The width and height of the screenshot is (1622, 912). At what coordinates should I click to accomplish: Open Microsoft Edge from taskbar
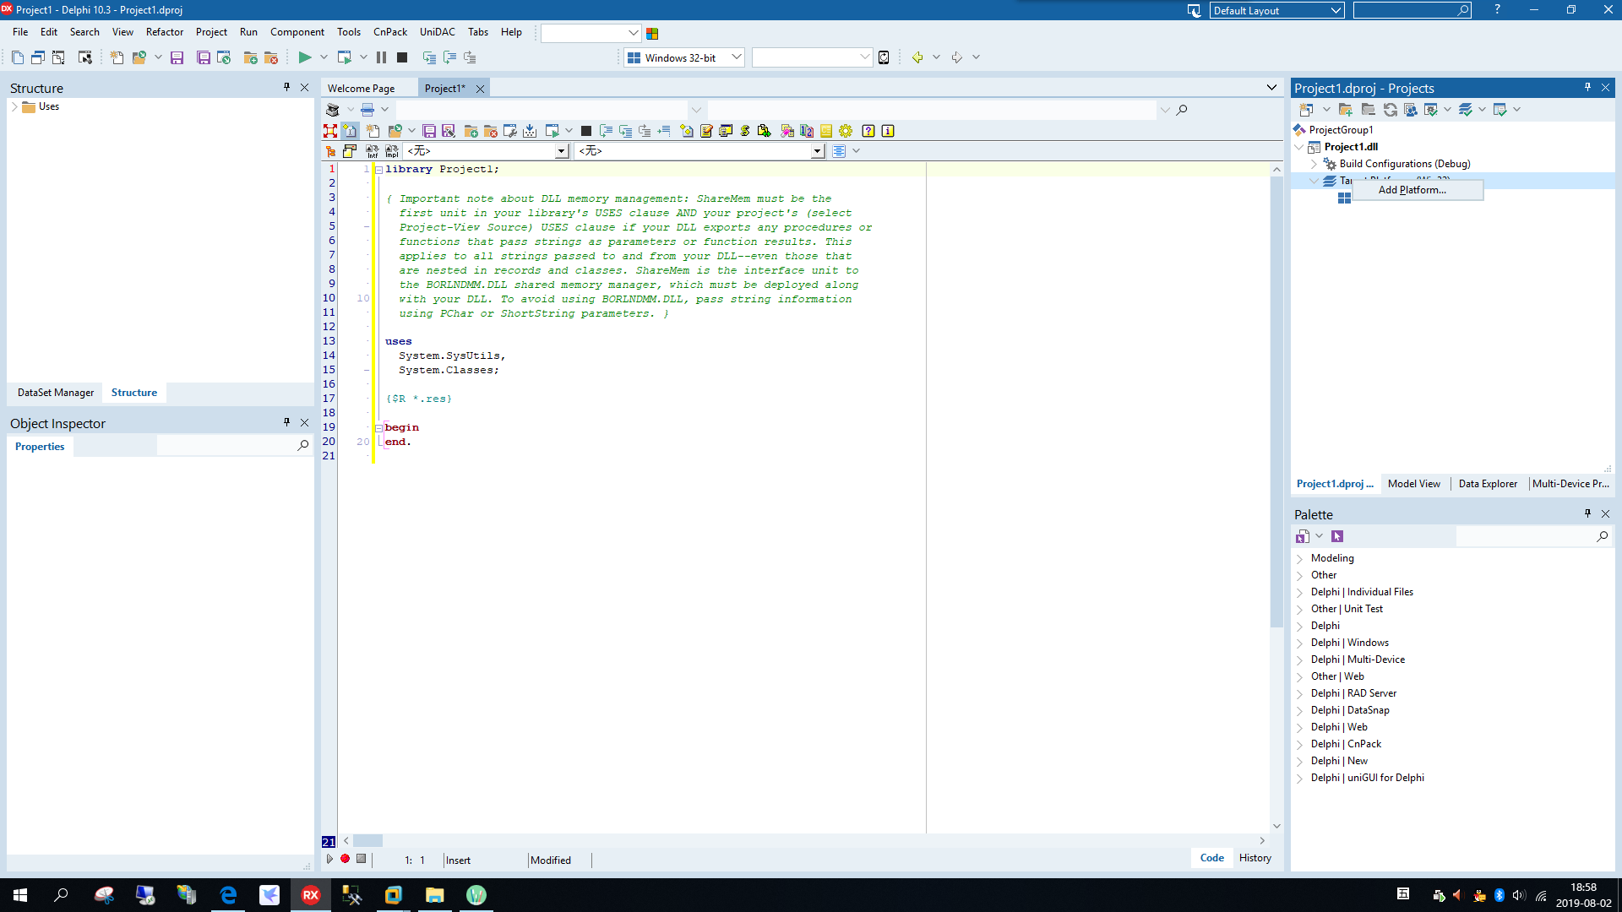(x=228, y=895)
